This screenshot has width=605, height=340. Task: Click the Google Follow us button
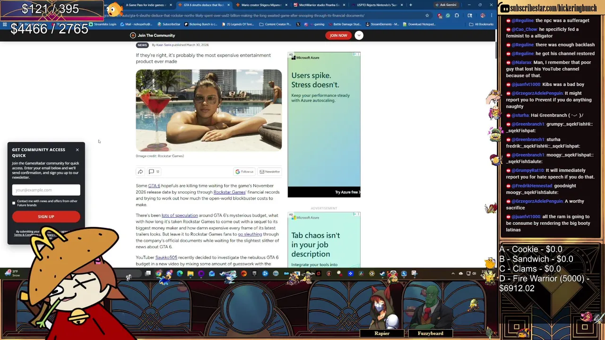click(x=244, y=171)
